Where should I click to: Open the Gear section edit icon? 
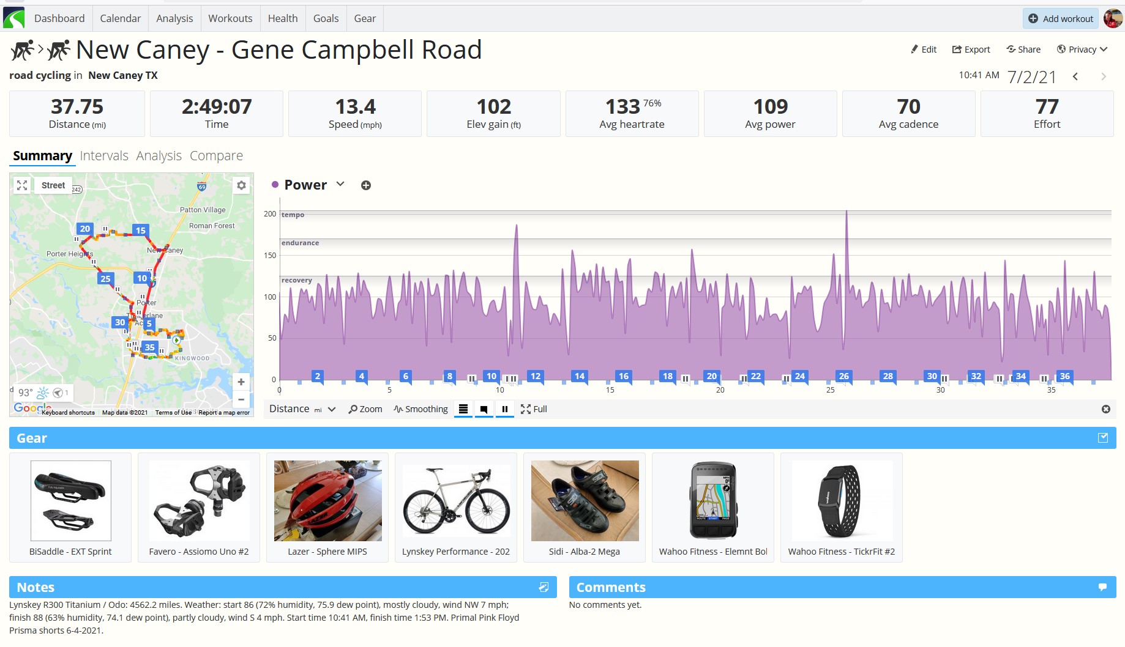click(1103, 438)
